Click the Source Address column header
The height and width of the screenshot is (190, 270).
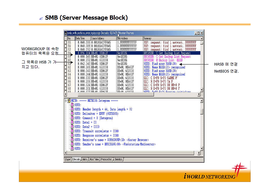click(103, 38)
